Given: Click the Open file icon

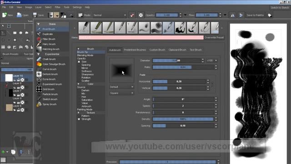Looking at the screenshot, I should (19, 15).
